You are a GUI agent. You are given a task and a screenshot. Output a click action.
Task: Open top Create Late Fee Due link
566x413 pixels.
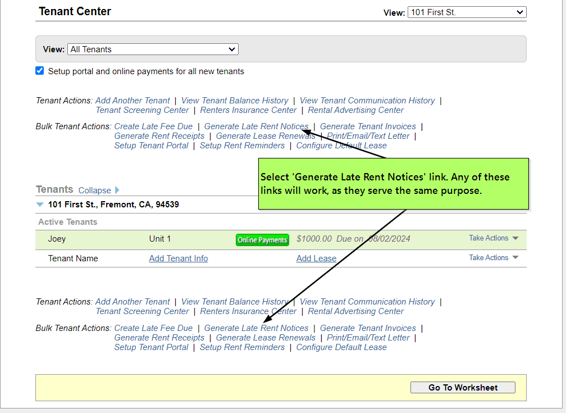point(153,126)
